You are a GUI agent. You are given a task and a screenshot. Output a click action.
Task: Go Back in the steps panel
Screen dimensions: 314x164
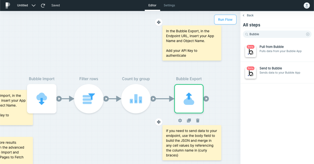pos(248,15)
